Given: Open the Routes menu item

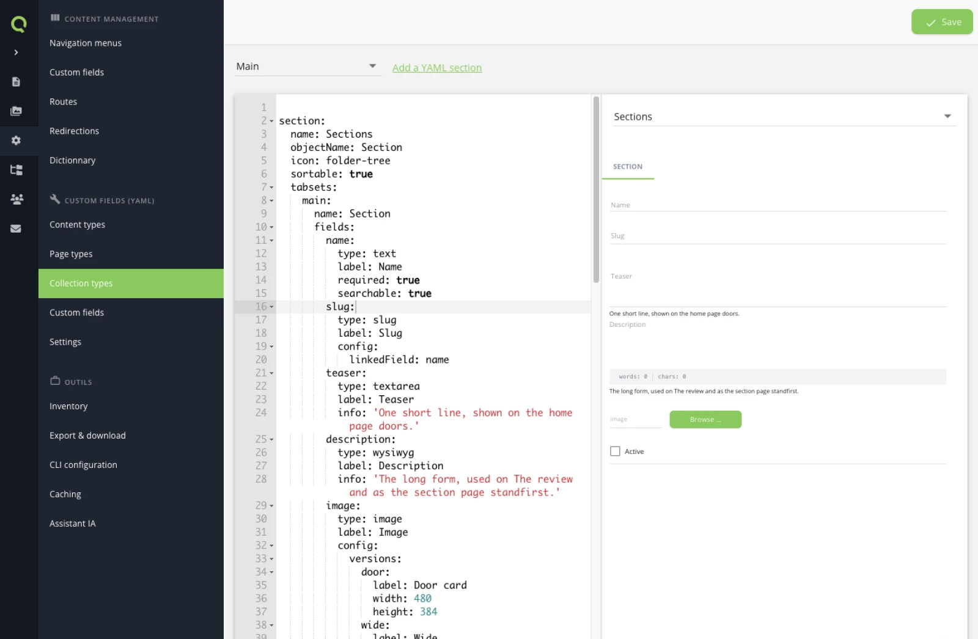Looking at the screenshot, I should [x=63, y=101].
